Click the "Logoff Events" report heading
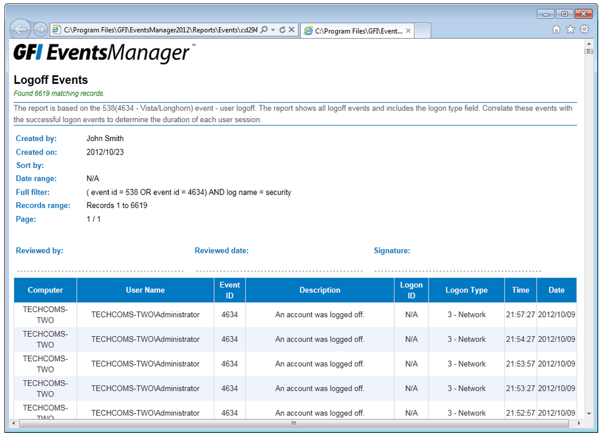Image resolution: width=602 pixels, height=436 pixels. coord(51,80)
